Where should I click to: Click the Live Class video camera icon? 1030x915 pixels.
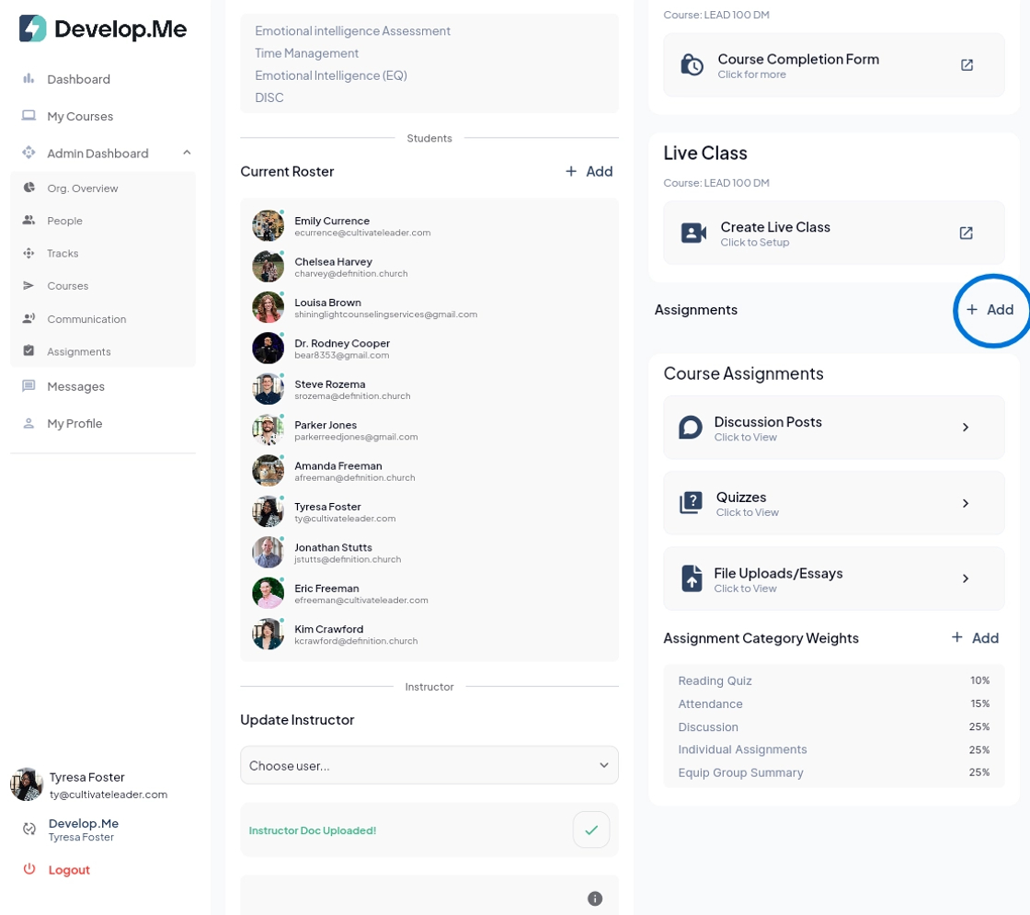point(693,234)
